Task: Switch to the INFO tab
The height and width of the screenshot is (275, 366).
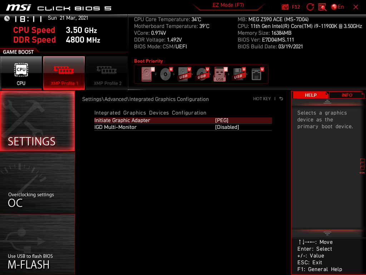Action: point(347,95)
